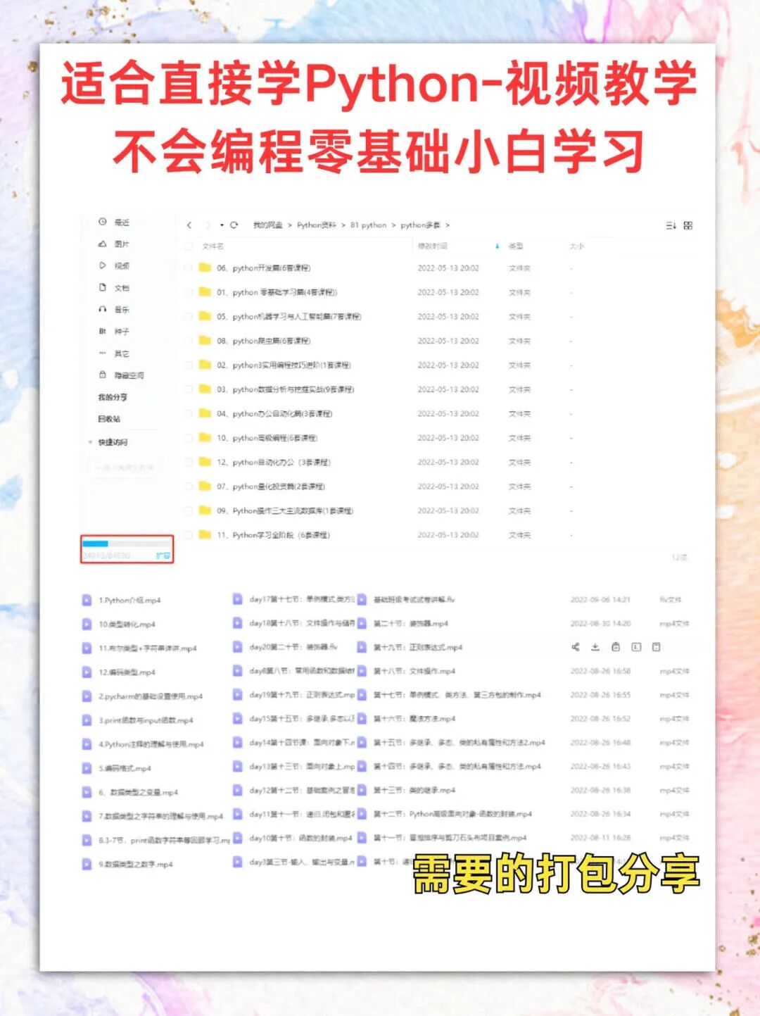The image size is (760, 1016).
Task: Click the video icon of 第二十节：装饰器.mp4
Action: [x=362, y=623]
